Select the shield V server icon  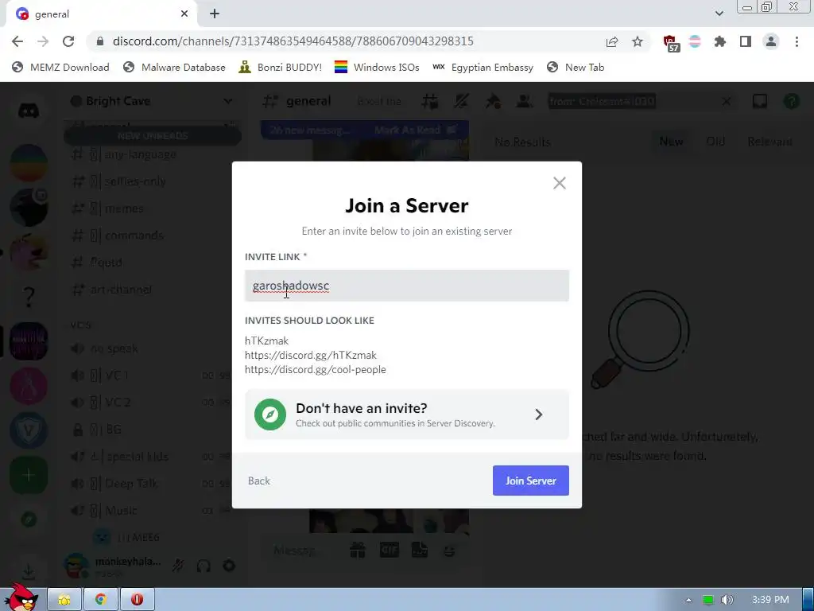coord(29,430)
